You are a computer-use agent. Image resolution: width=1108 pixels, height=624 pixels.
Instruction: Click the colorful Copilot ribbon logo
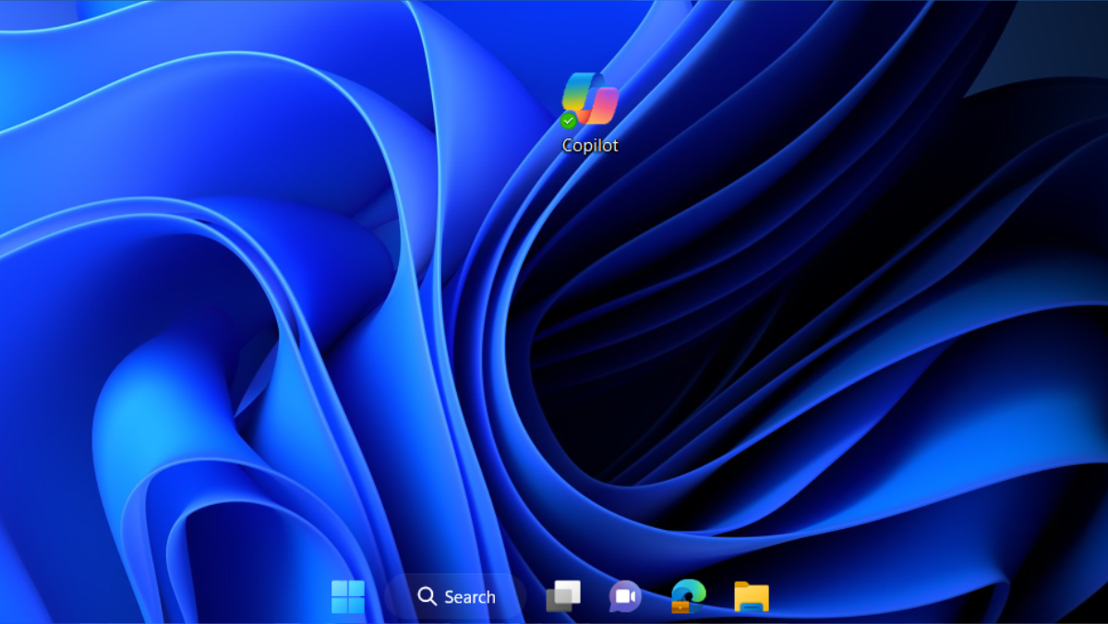click(591, 96)
